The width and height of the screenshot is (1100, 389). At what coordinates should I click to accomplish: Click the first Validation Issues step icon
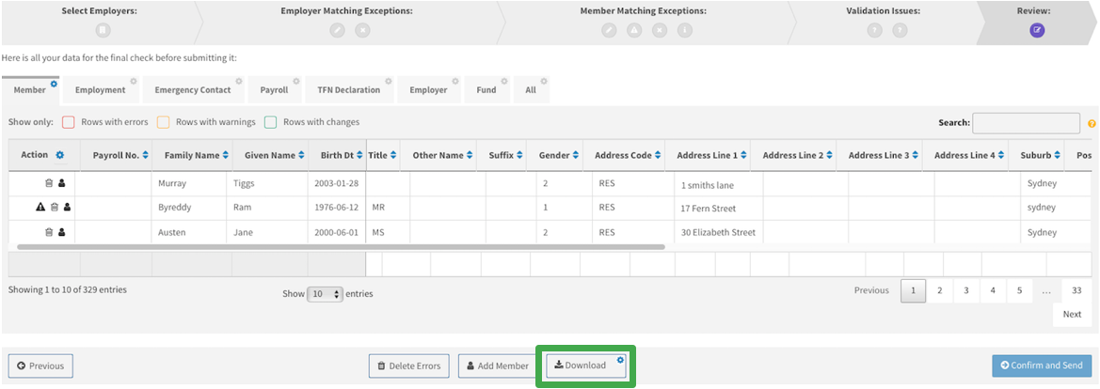point(874,30)
